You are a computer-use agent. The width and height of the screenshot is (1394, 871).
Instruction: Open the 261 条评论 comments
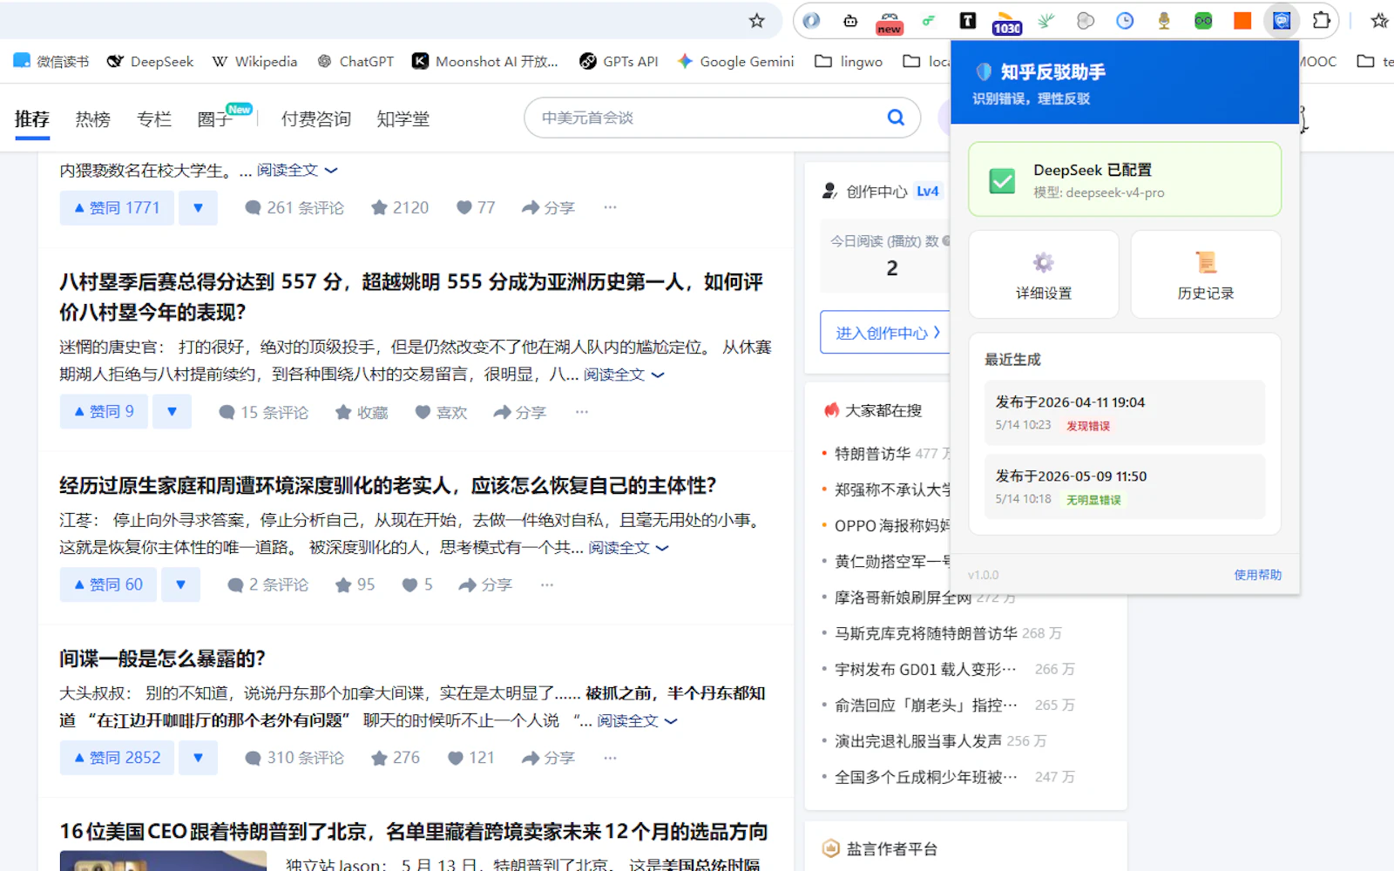pyautogui.click(x=294, y=208)
